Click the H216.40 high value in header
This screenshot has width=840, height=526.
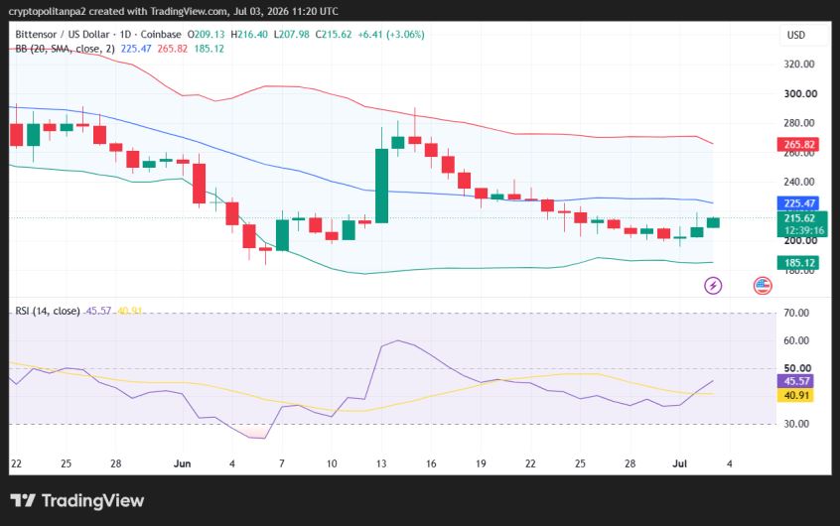249,35
